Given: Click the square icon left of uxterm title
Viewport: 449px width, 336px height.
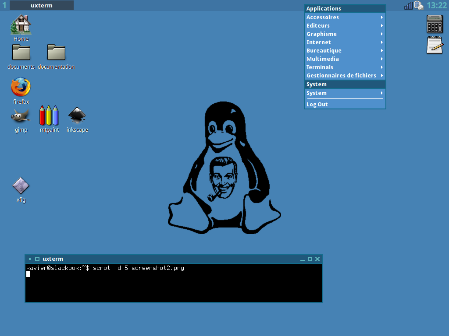Looking at the screenshot, I should click(37, 259).
